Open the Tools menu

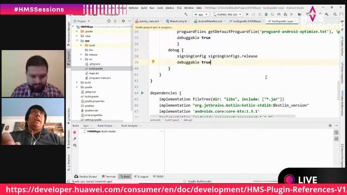160,8
